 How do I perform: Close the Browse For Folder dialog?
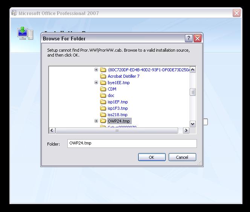[x=197, y=38]
